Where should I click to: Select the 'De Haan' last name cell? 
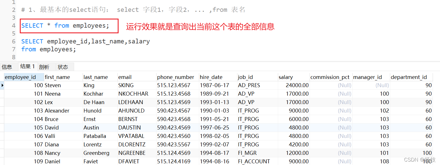pyautogui.click(x=100, y=102)
